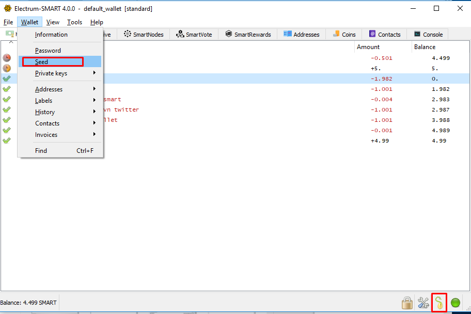
Task: Open preferences tools icon in status bar
Action: coord(423,303)
